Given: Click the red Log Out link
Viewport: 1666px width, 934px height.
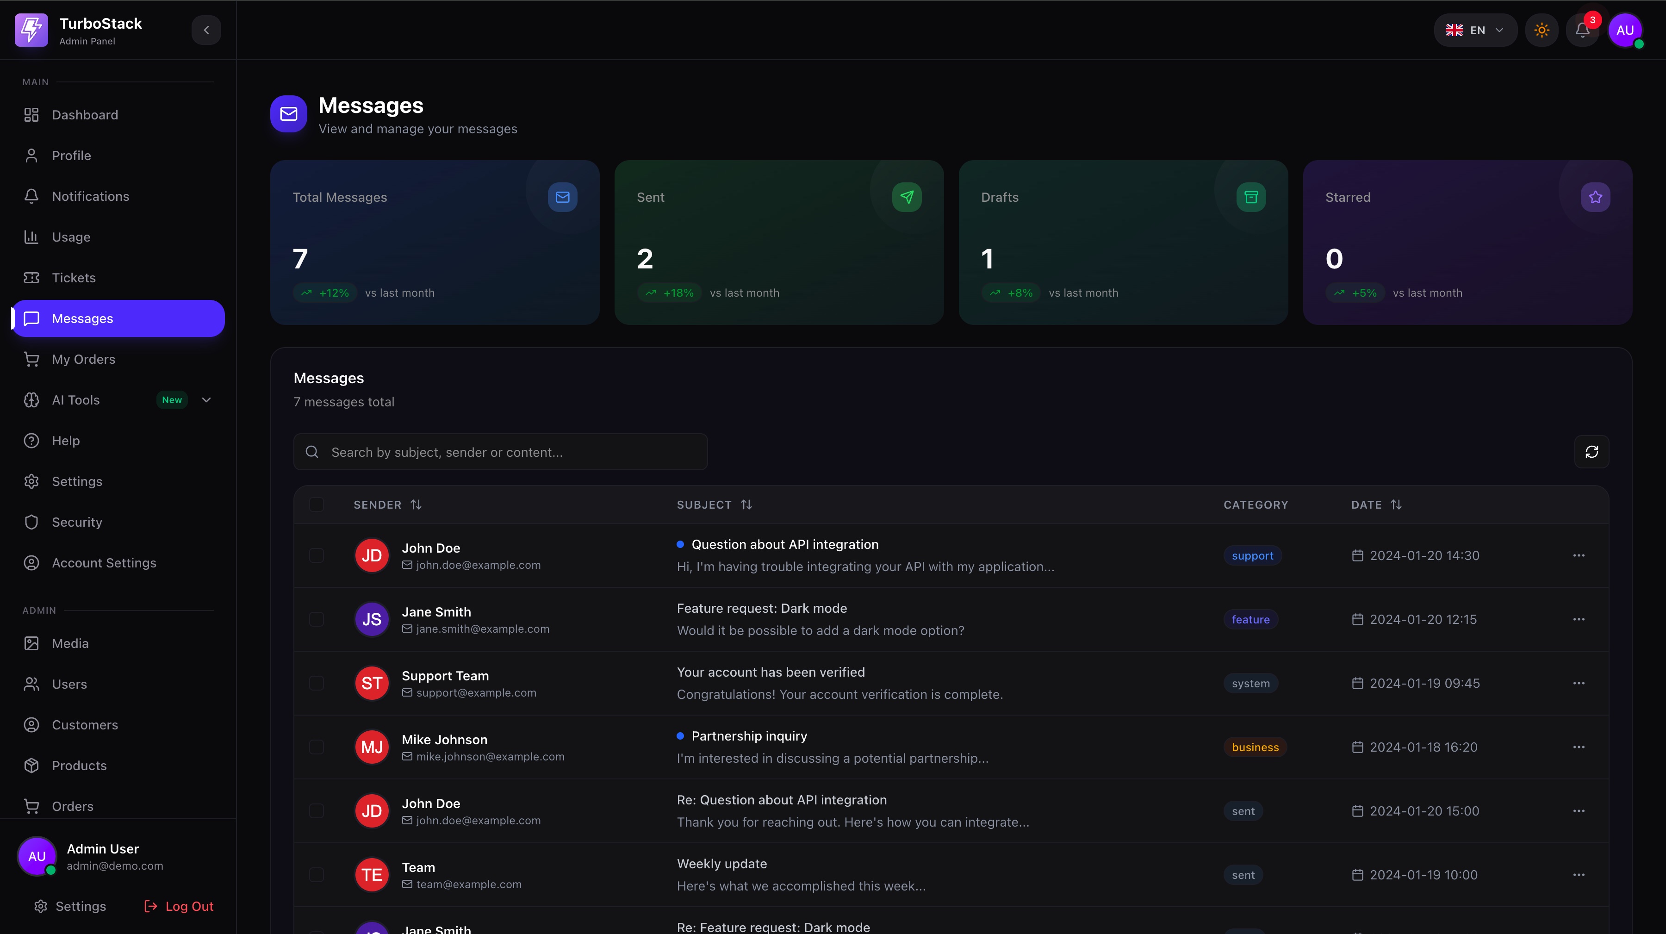Looking at the screenshot, I should pos(179,906).
